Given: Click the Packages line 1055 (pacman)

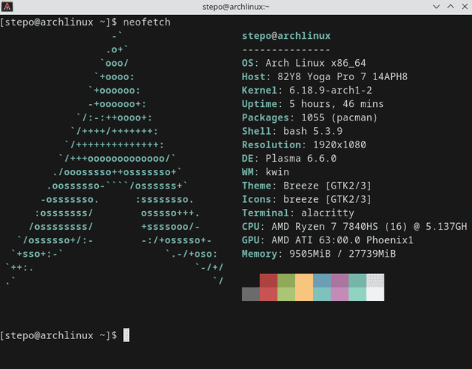Looking at the screenshot, I should click(309, 118).
